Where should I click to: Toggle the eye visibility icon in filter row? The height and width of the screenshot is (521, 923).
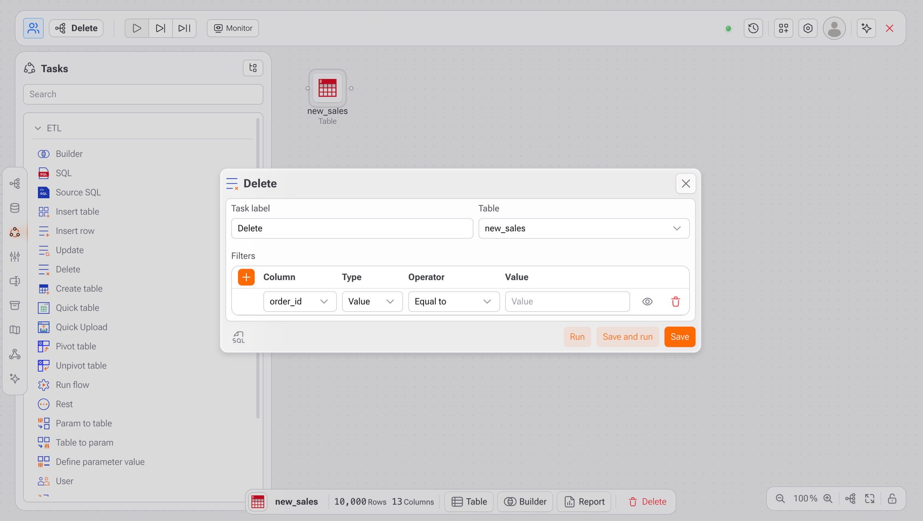click(647, 302)
